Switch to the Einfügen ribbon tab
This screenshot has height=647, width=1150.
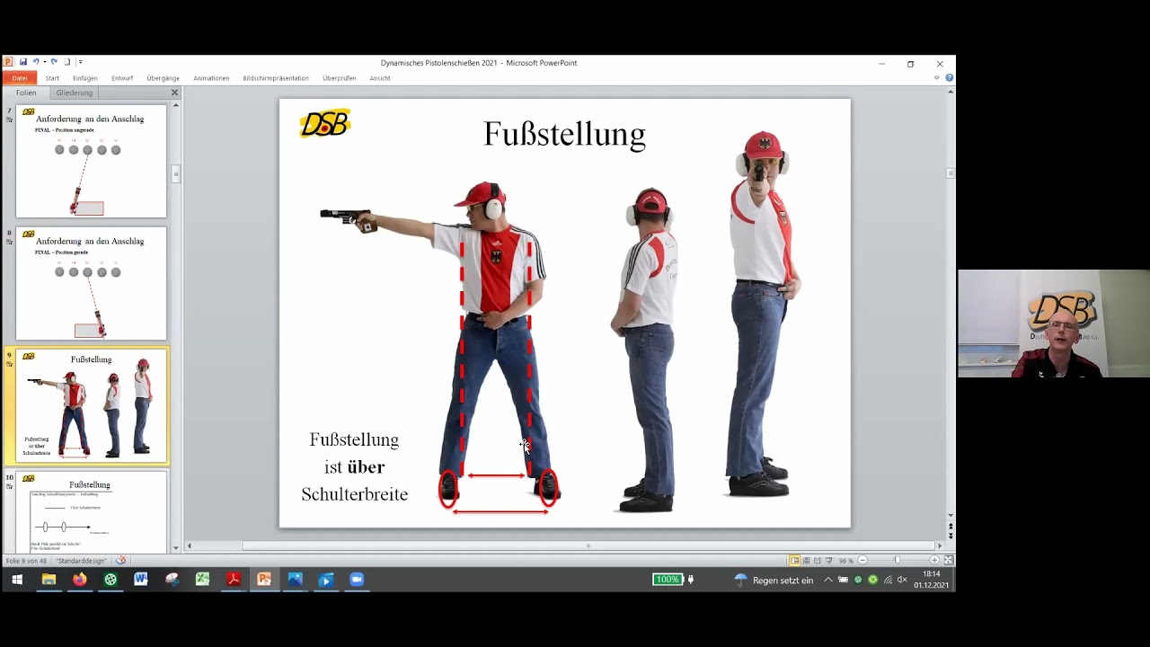click(85, 78)
